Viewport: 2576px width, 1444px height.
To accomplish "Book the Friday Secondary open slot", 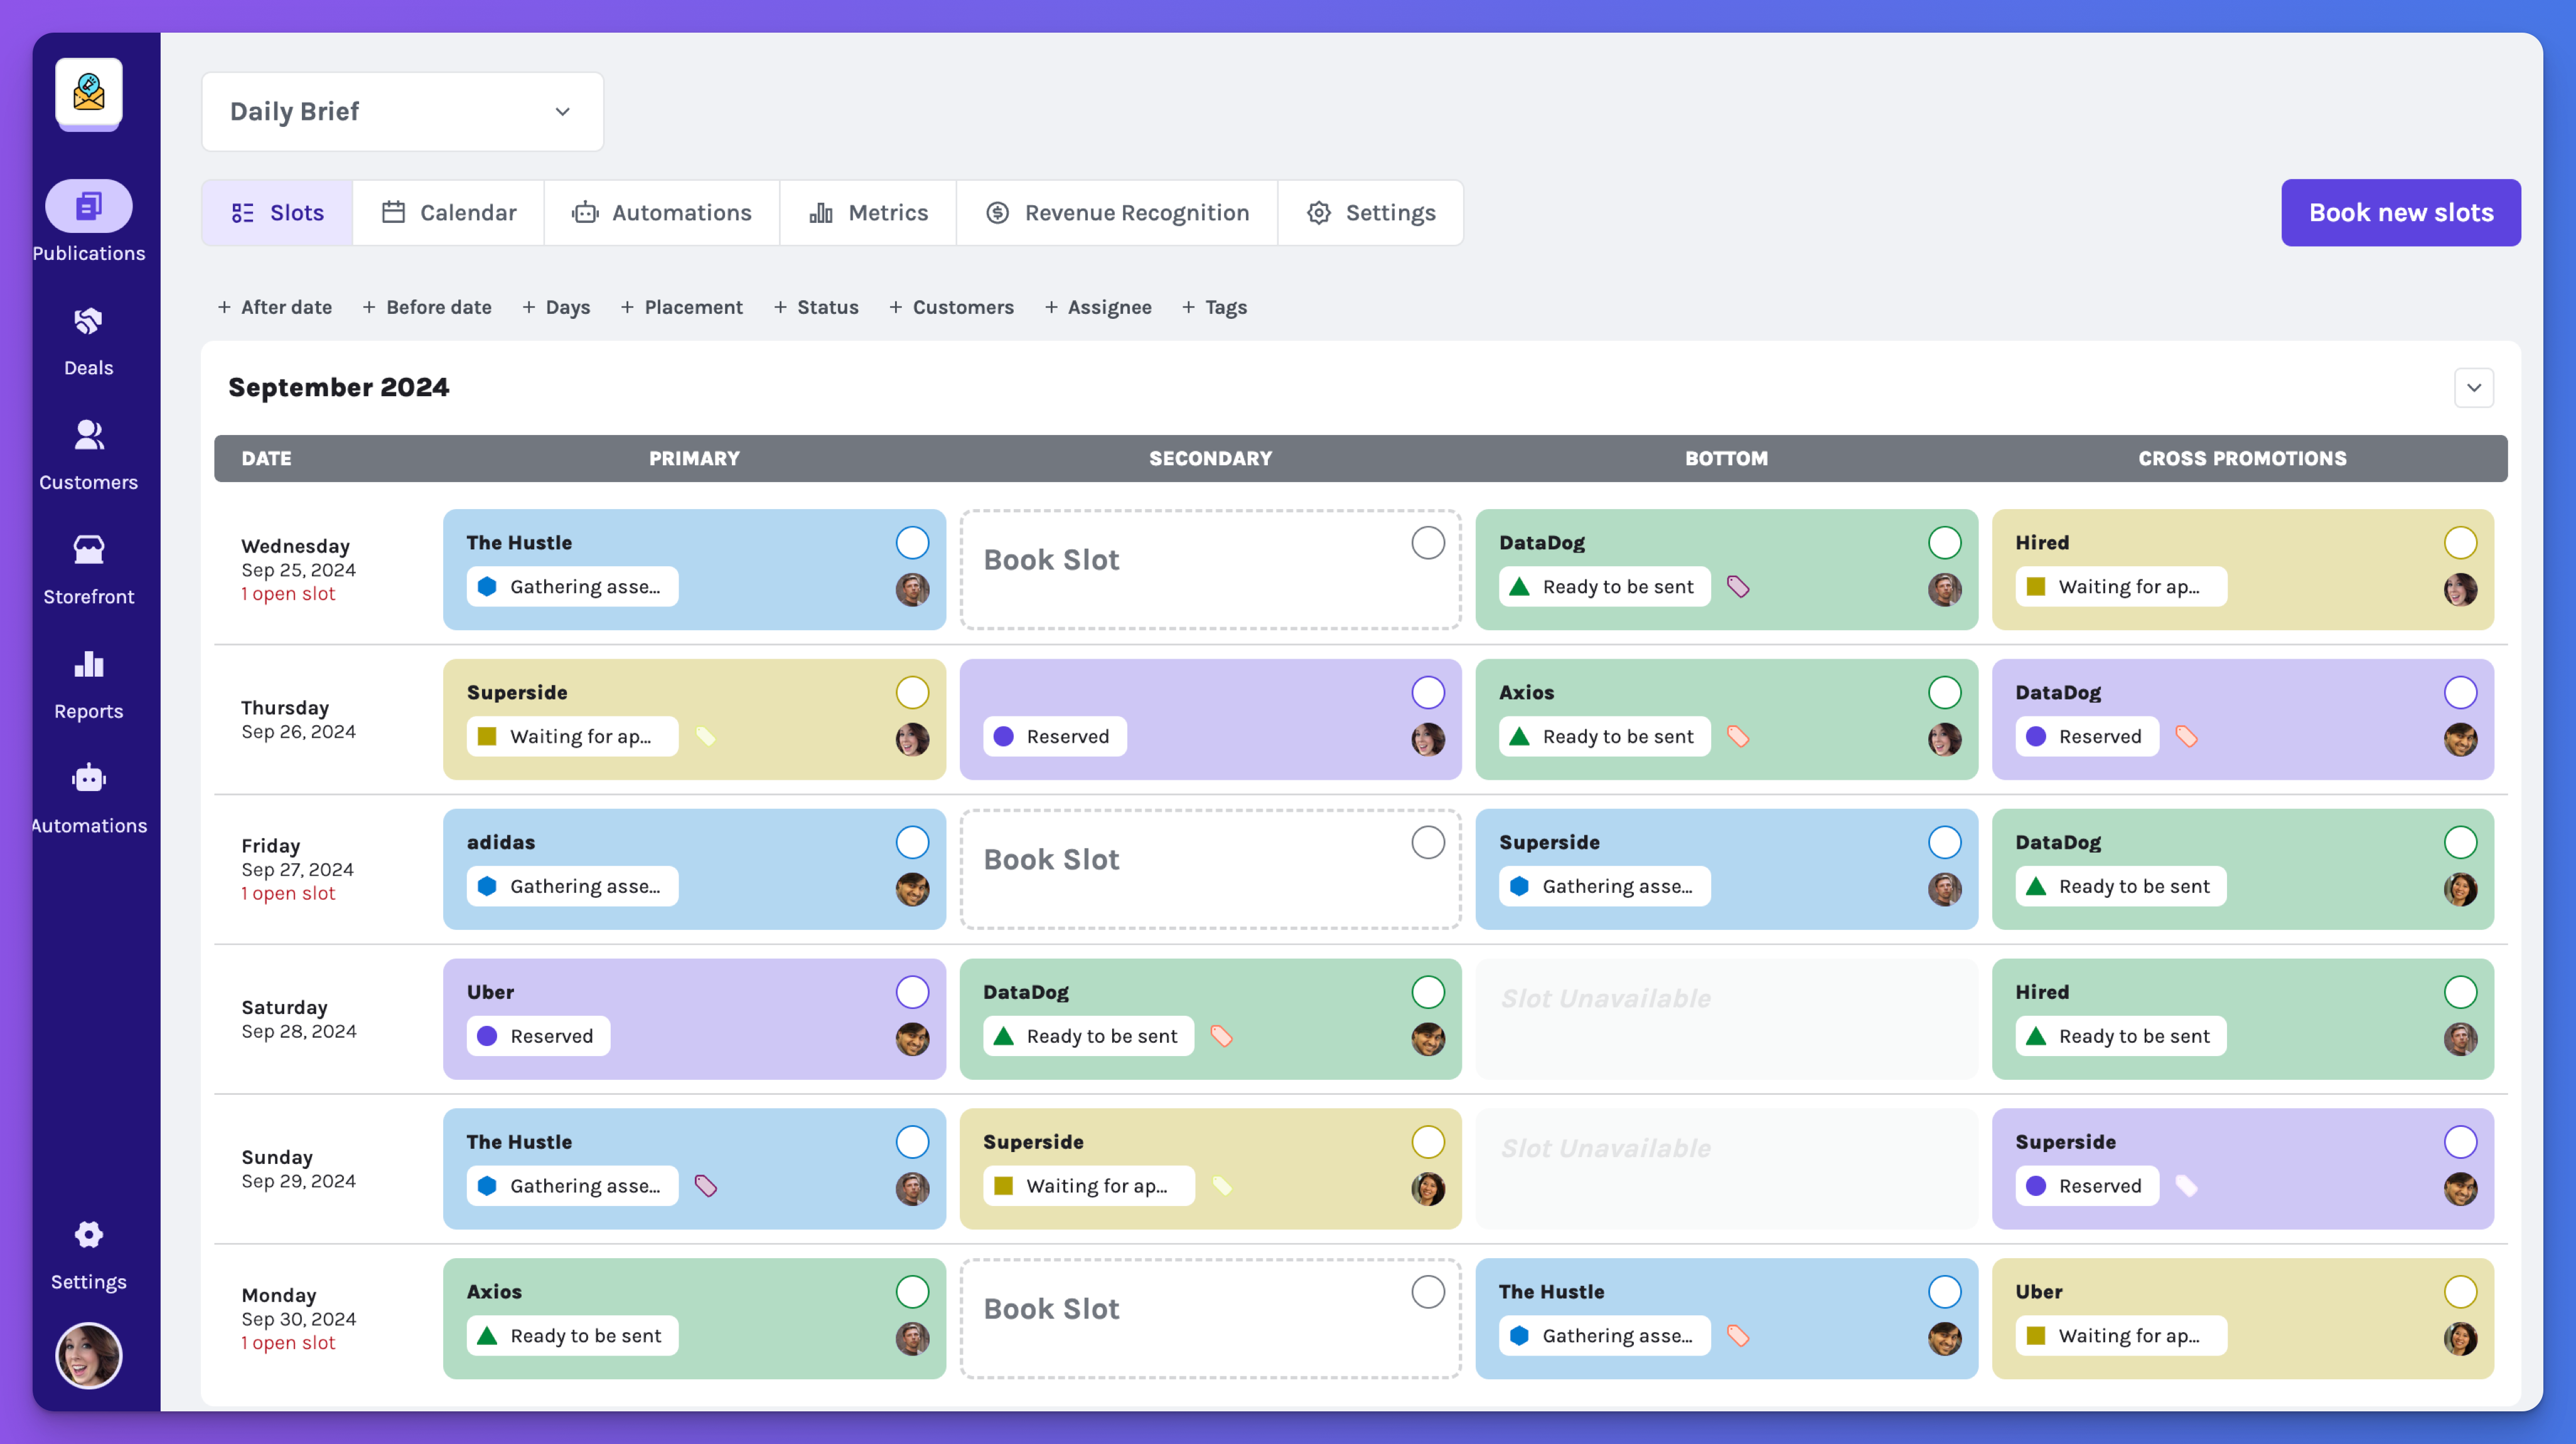I will pos(1210,869).
